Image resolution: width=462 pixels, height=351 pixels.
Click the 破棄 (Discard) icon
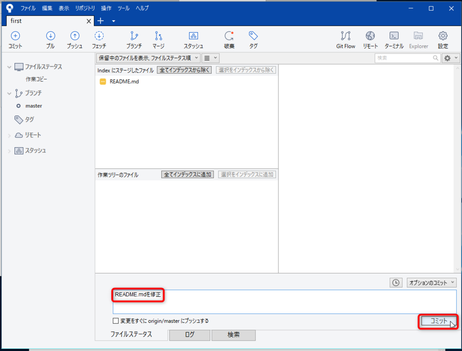(x=228, y=39)
